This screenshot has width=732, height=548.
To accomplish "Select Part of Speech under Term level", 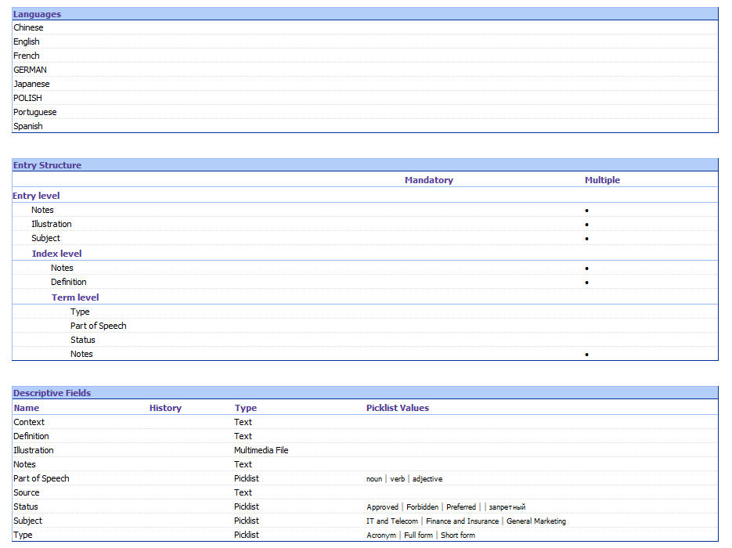I will click(x=99, y=326).
